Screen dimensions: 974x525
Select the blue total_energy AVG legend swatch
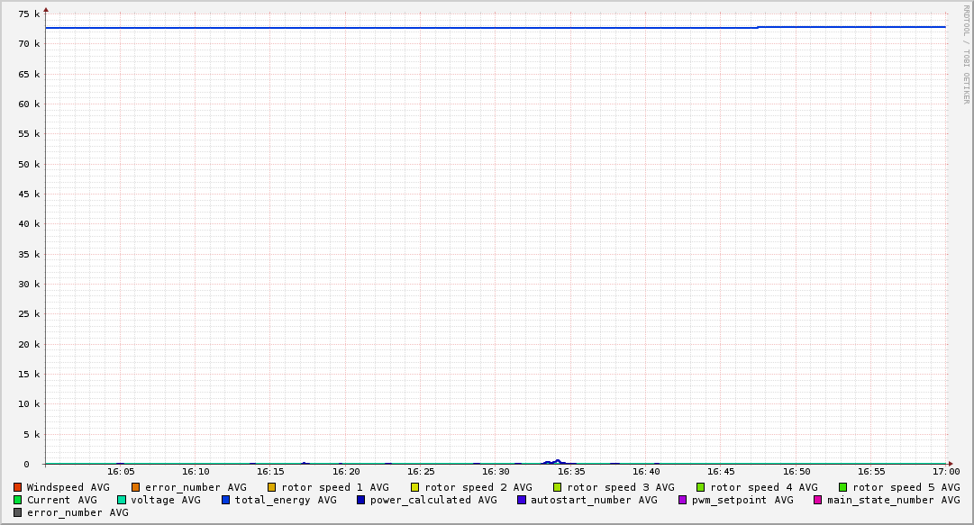click(226, 500)
